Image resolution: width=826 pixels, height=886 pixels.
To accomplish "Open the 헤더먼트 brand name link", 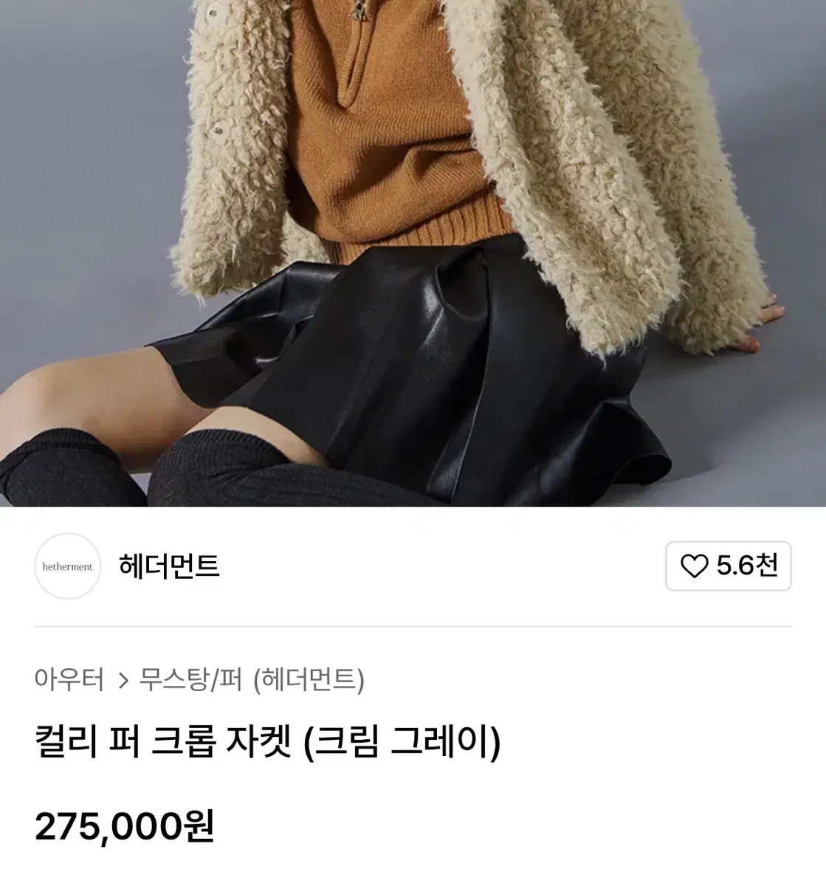I will [x=169, y=566].
